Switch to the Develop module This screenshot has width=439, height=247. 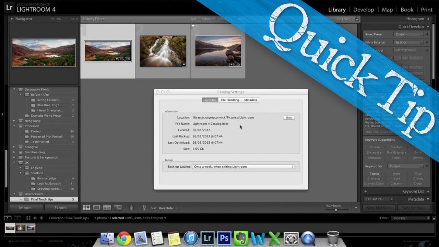pyautogui.click(x=364, y=10)
